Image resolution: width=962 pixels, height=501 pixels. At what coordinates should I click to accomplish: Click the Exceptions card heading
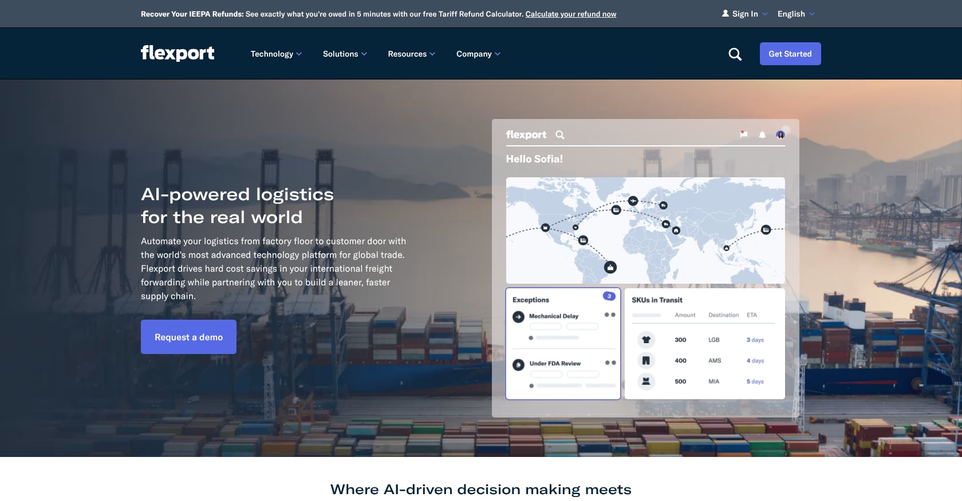pos(531,300)
